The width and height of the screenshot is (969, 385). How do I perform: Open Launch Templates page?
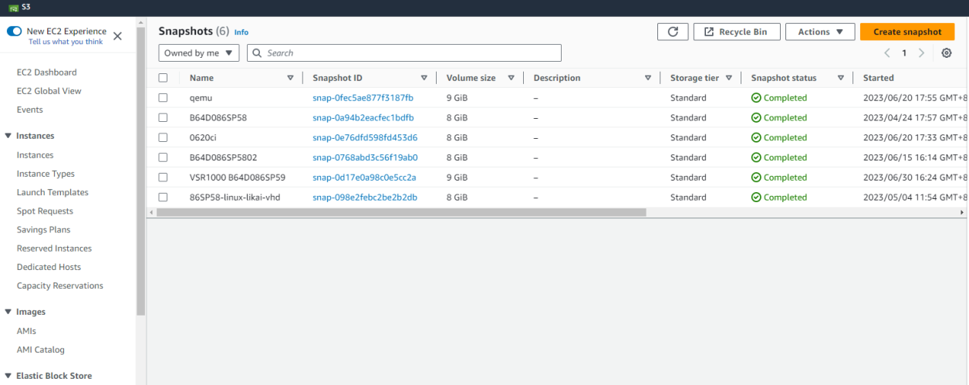coord(52,192)
